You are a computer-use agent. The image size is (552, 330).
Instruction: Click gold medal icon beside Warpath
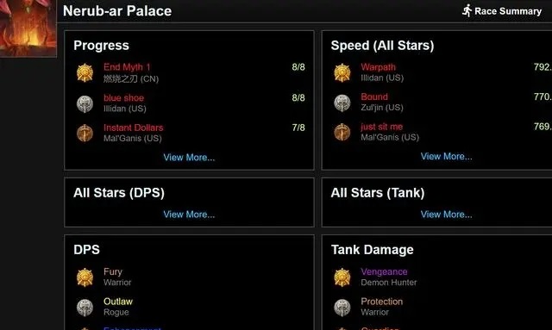pos(342,73)
